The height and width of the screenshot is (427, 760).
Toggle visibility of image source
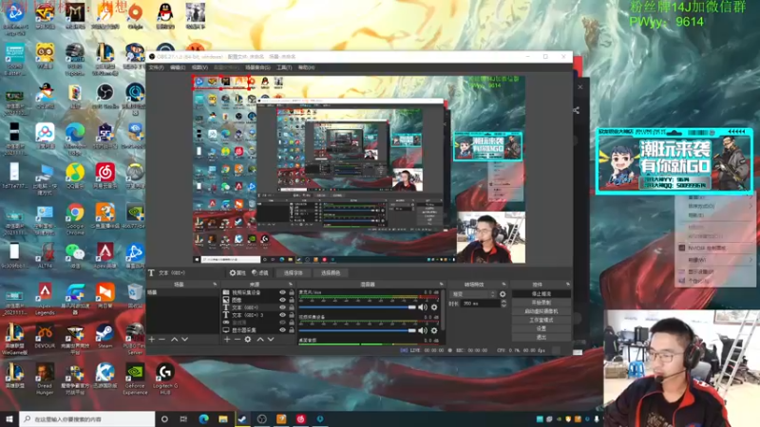pos(282,300)
